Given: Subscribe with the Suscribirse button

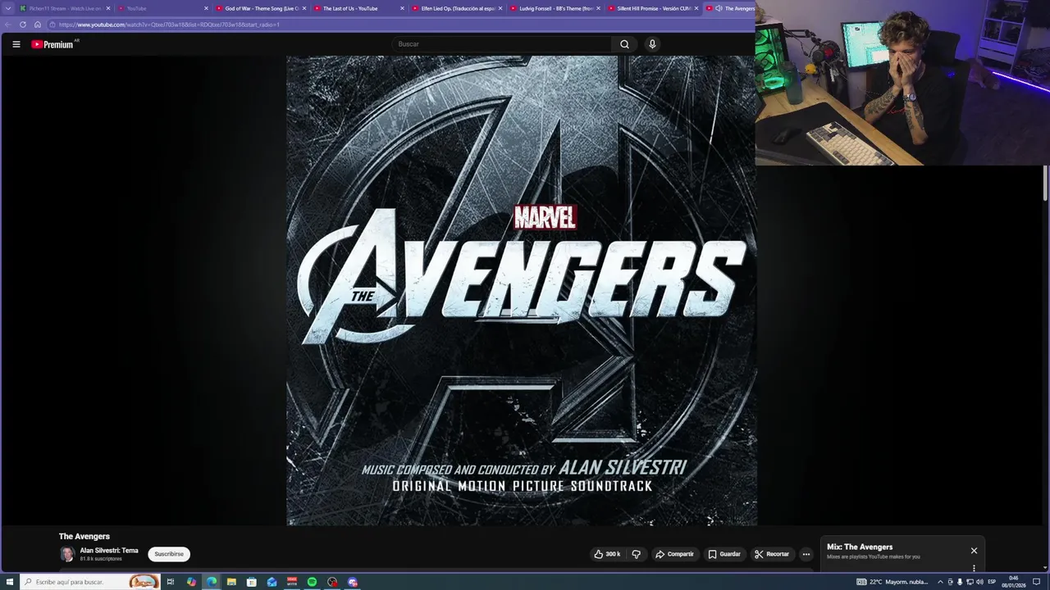Looking at the screenshot, I should pos(169,554).
